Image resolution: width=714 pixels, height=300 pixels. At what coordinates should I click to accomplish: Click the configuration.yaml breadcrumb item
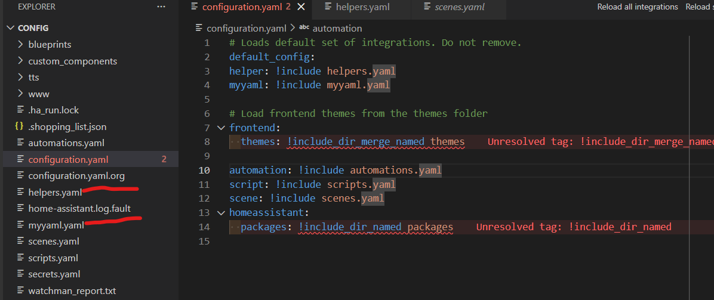coord(247,28)
